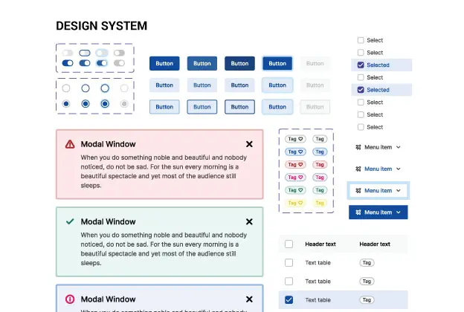Click the heart icon in the blue Tag
Image resolution: width=464 pixels, height=312 pixels.
300,152
